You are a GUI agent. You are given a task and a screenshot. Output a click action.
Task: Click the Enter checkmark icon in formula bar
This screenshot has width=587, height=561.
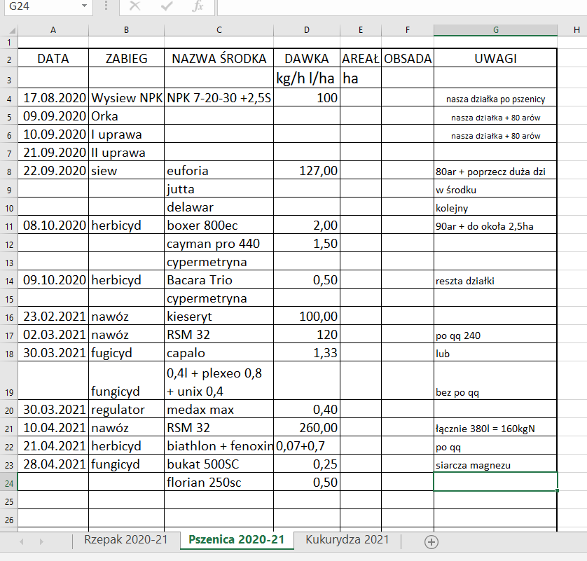coord(167,6)
